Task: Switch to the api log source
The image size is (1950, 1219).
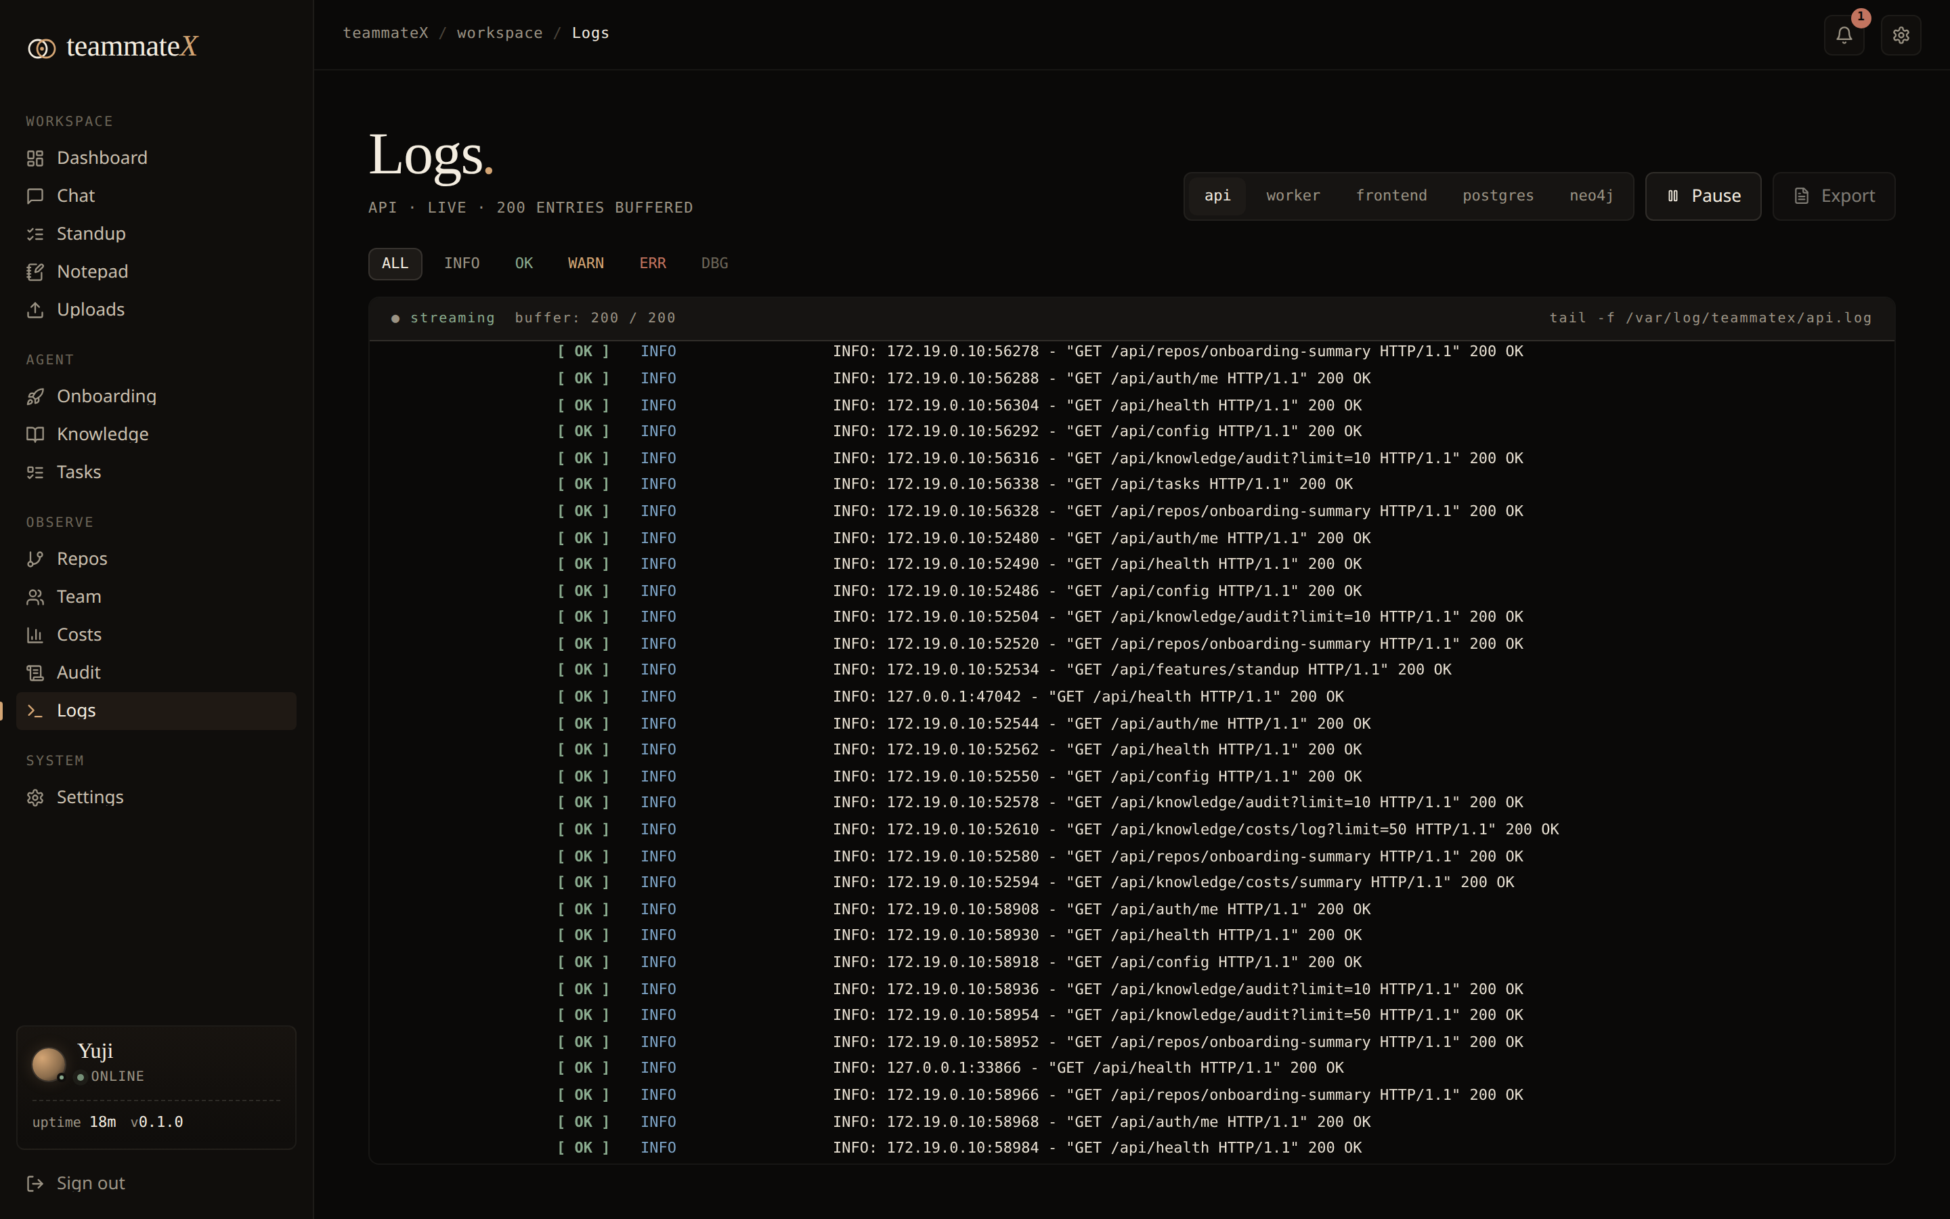Action: [1217, 196]
